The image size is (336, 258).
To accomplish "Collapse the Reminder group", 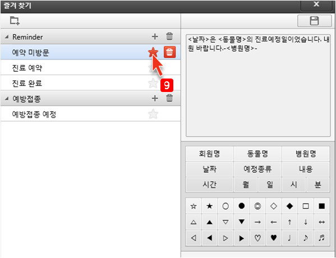I will 7,37.
